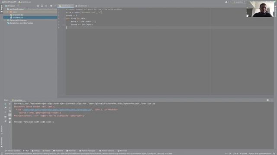Open Services tool window tab
Screen dimensions: 277x155
(x=122, y=151)
